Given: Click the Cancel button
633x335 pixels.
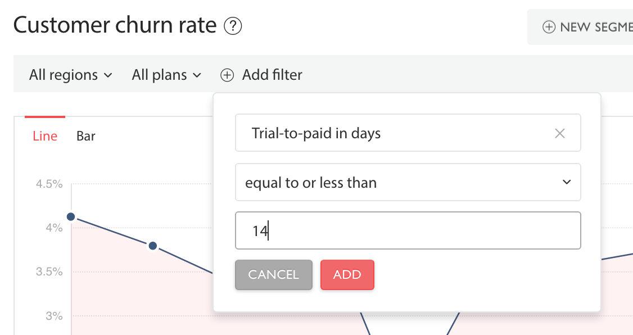Looking at the screenshot, I should [x=274, y=275].
